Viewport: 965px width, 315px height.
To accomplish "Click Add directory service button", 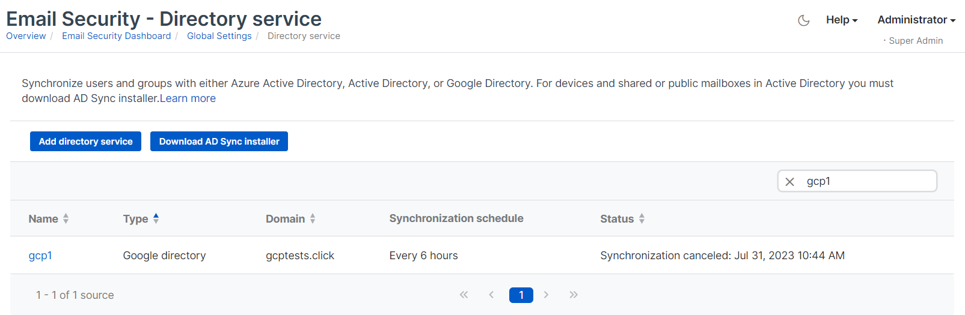I will coord(85,142).
